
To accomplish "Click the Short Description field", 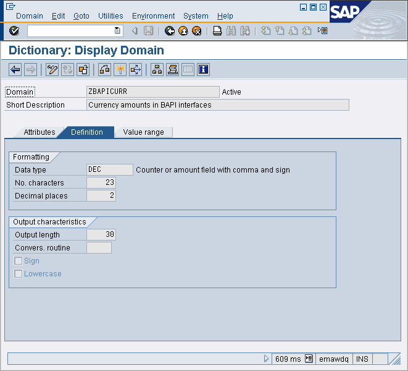I will click(218, 105).
